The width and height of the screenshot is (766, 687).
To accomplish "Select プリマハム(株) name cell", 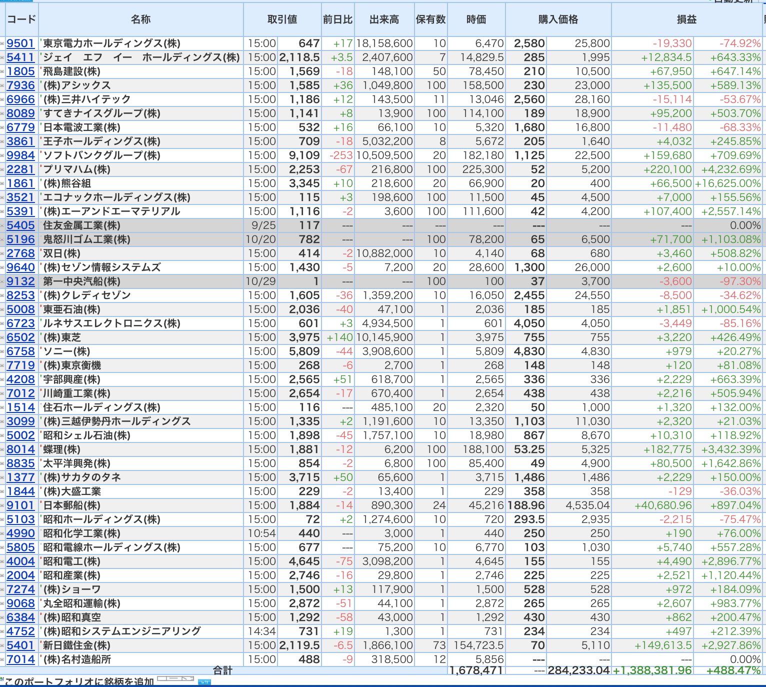I will pos(141,169).
